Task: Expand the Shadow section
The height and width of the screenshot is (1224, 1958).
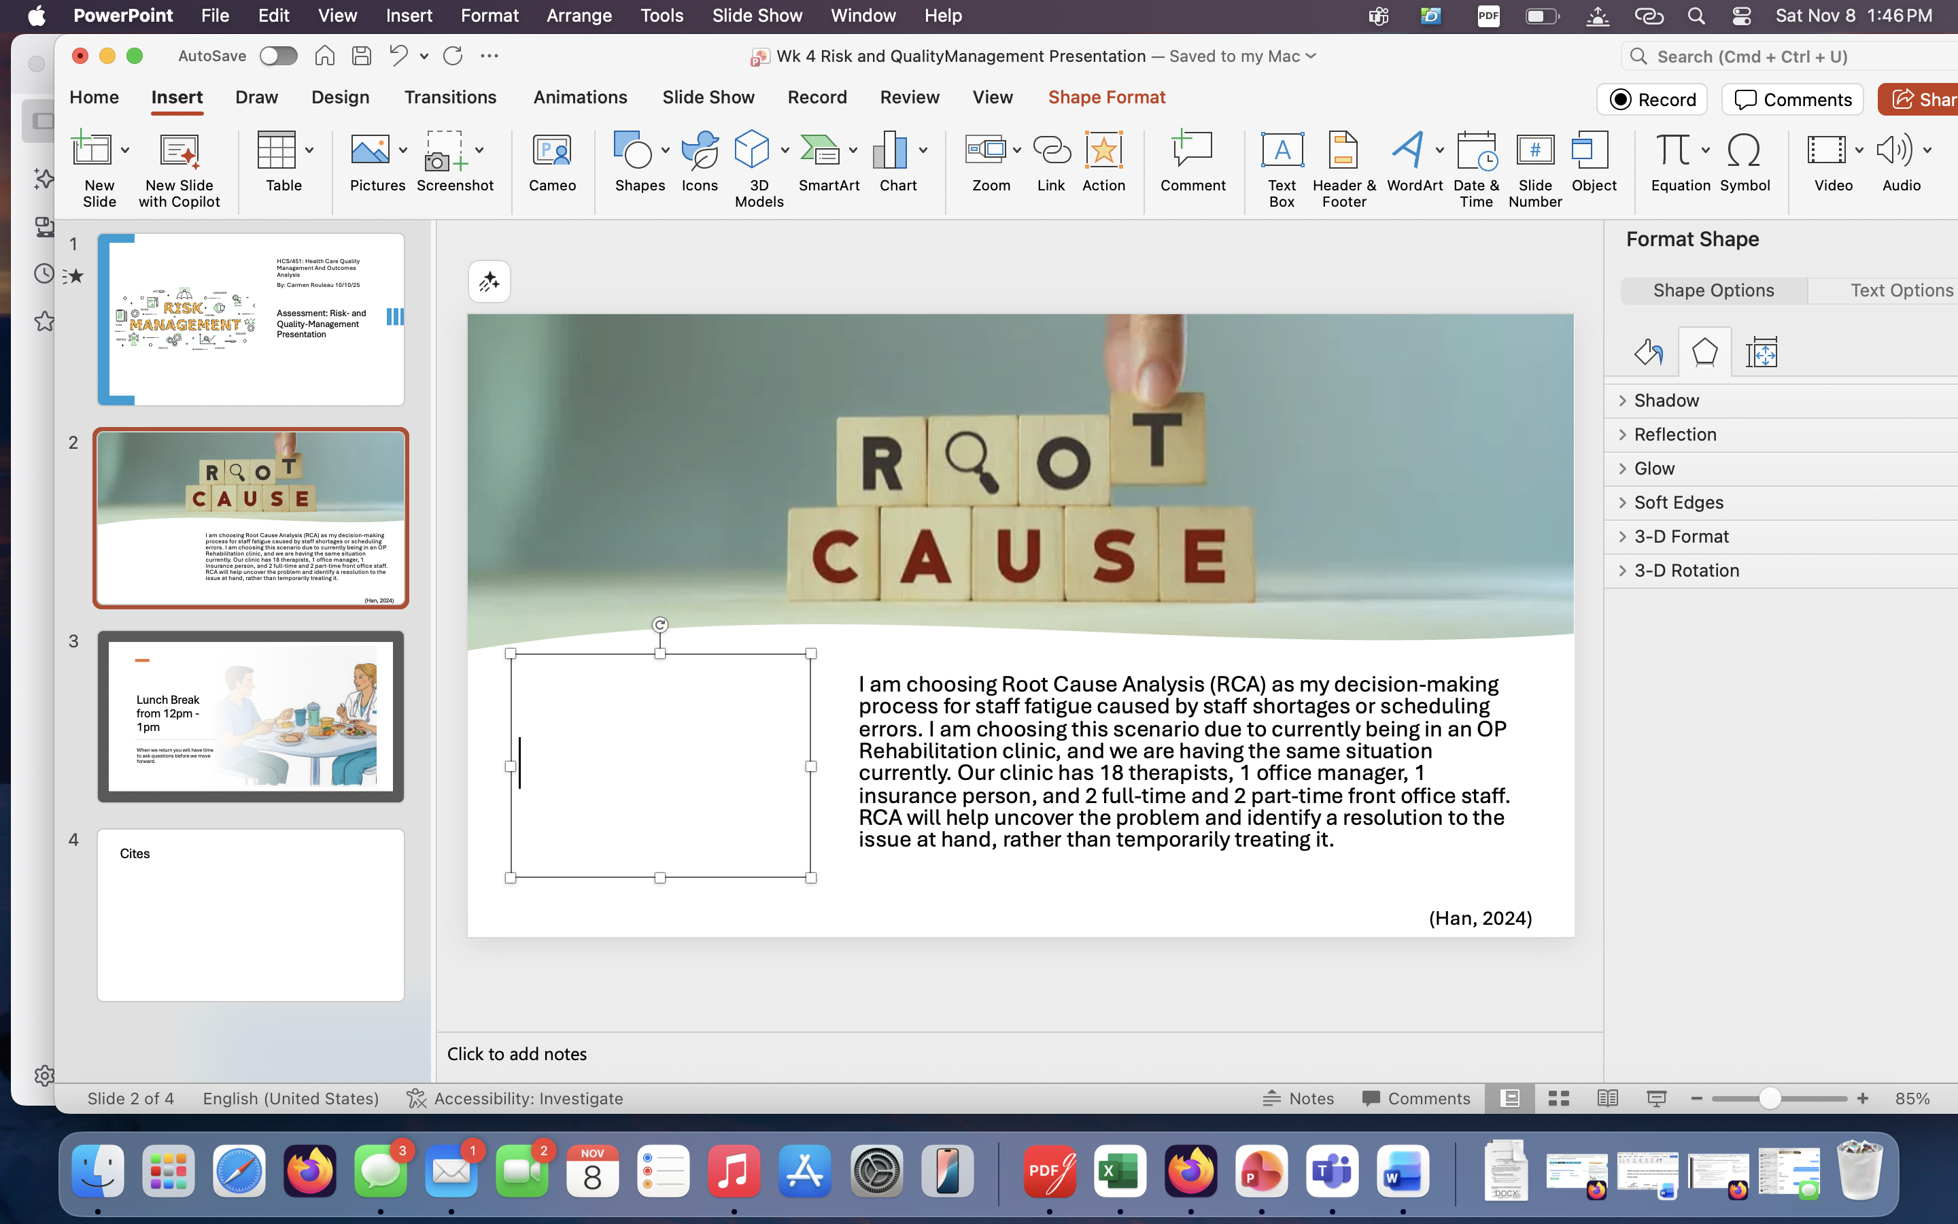Action: tap(1666, 401)
